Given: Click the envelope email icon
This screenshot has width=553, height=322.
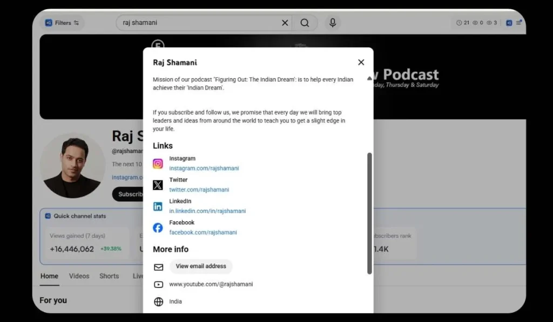Looking at the screenshot, I should 158,267.
